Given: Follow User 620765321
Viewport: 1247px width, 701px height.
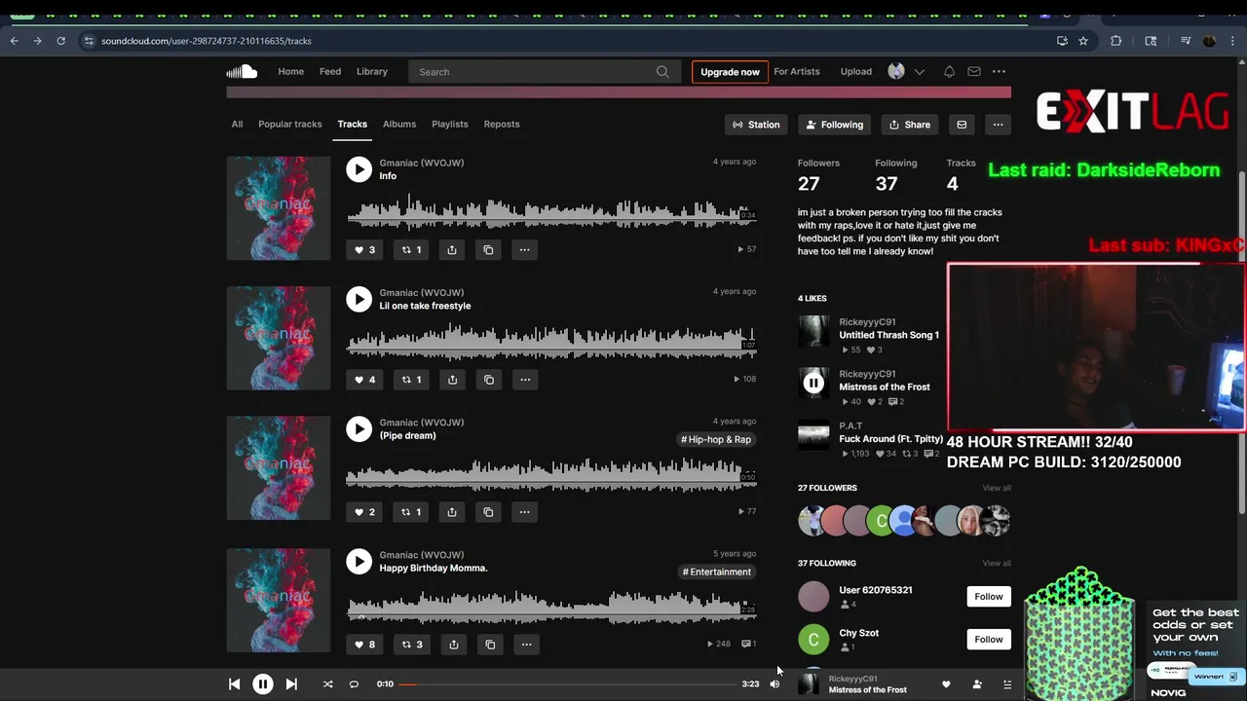Looking at the screenshot, I should [x=989, y=597].
